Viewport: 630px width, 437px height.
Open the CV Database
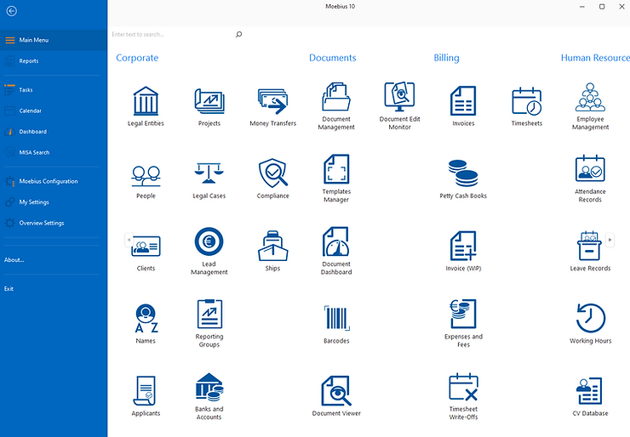point(590,397)
